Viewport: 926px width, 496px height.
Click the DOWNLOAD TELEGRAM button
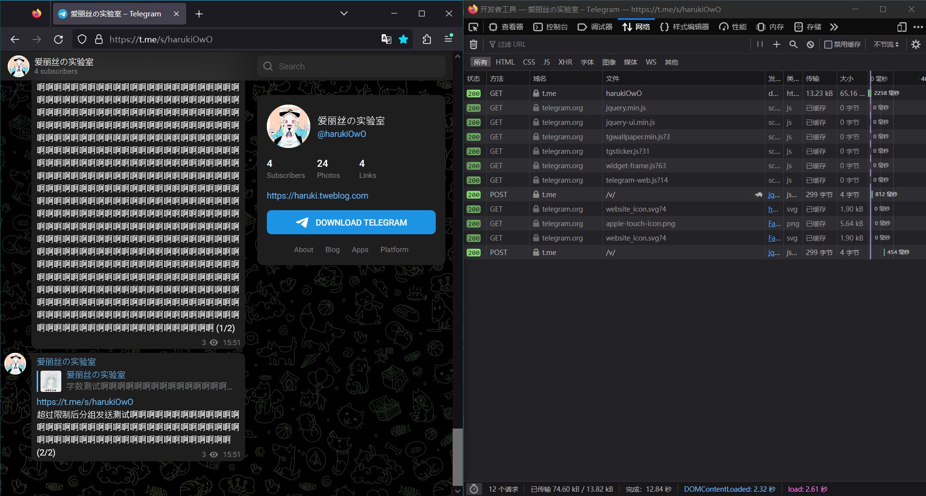[x=351, y=222]
